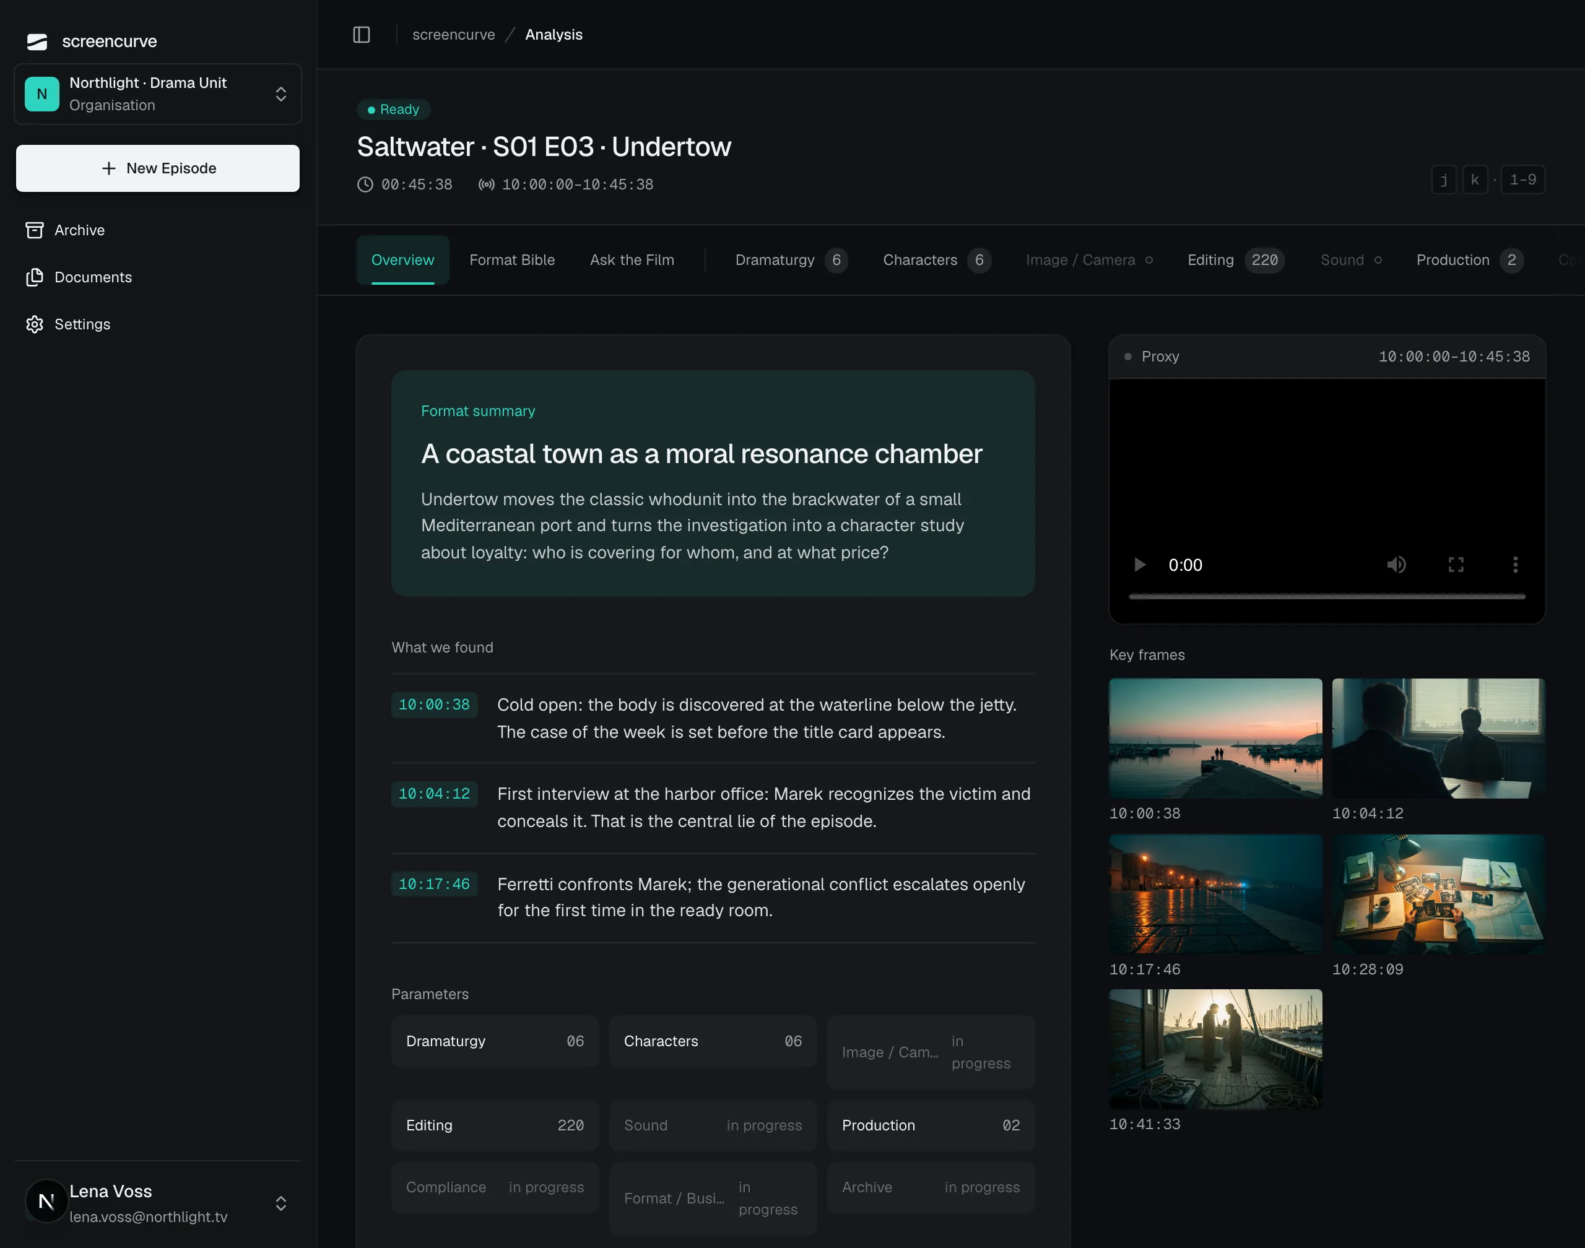Jump to timecode 10:04:12 finding

[x=434, y=794]
